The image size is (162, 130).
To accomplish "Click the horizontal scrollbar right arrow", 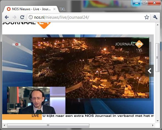I will point(153,125).
